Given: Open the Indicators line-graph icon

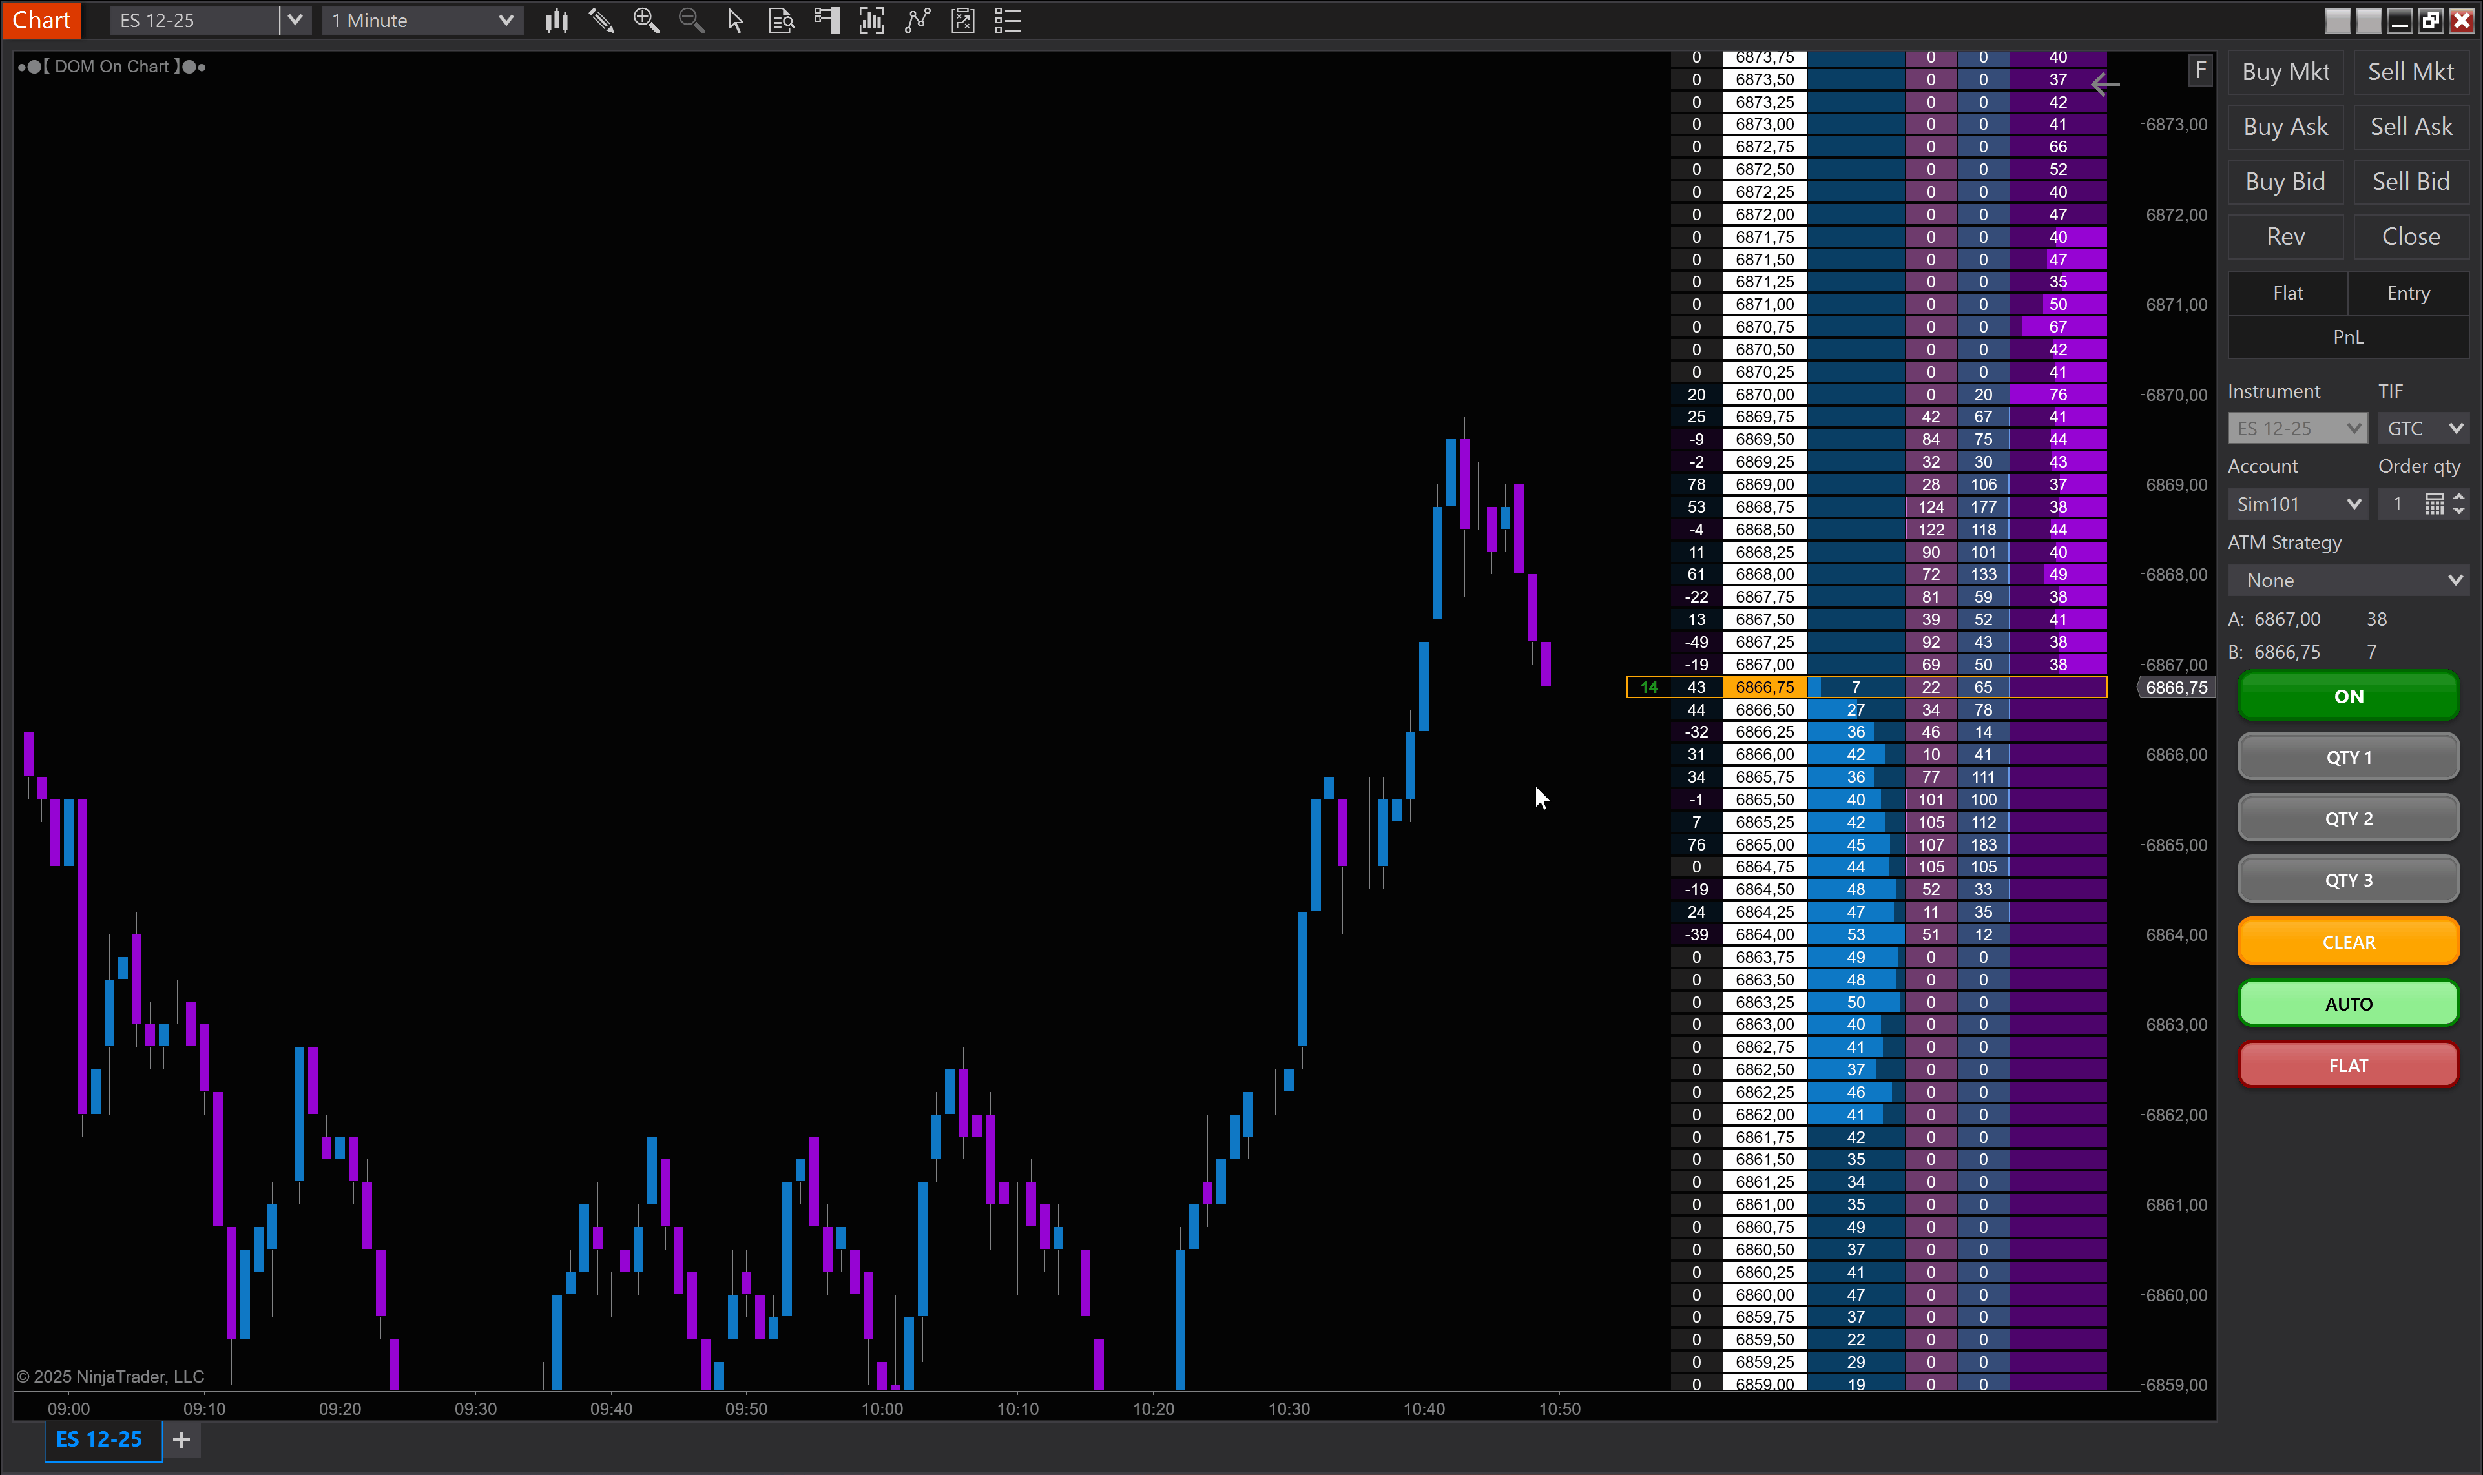Looking at the screenshot, I should [x=917, y=21].
